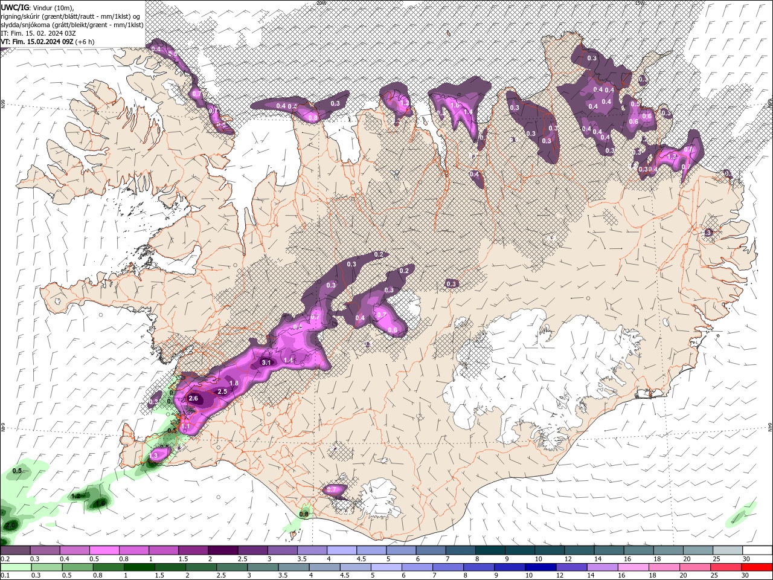Select the '0.2' label starting the top legend
The height and width of the screenshot is (580, 773).
coord(5,559)
